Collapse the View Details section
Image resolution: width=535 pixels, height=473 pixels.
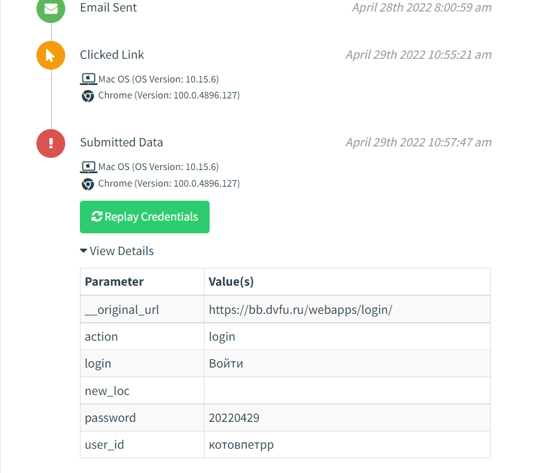[x=116, y=251]
